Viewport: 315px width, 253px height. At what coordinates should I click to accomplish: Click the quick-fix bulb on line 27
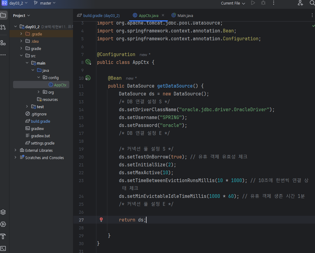tap(102, 220)
